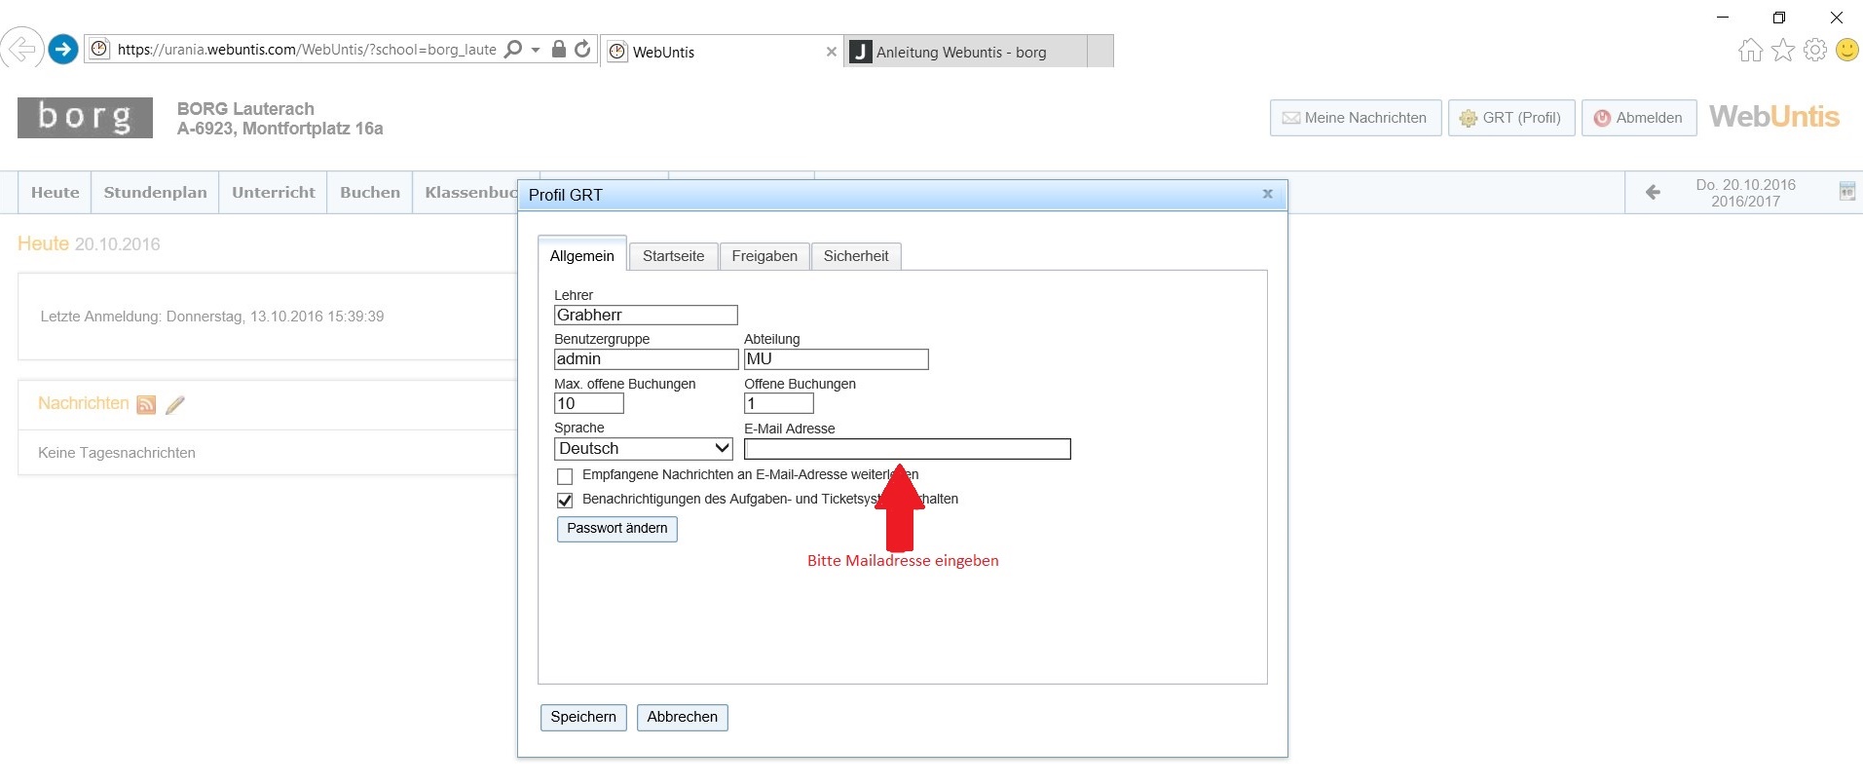Go to previous day with left arrow
This screenshot has width=1863, height=784.
(1653, 192)
